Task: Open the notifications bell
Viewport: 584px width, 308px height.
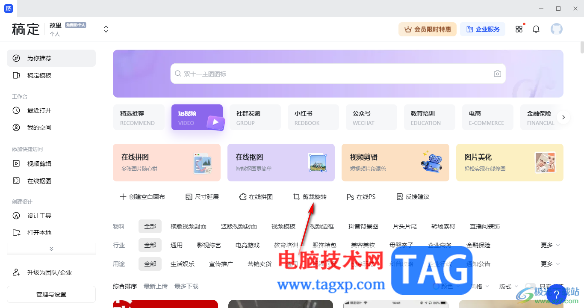Action: [536, 29]
